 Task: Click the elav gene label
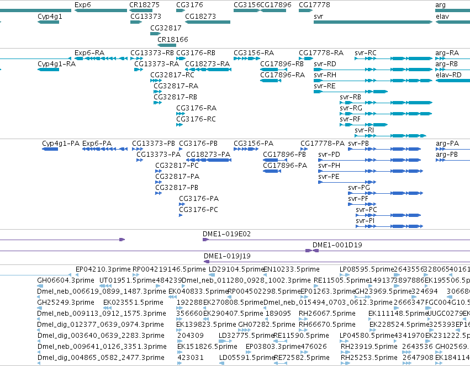(442, 16)
